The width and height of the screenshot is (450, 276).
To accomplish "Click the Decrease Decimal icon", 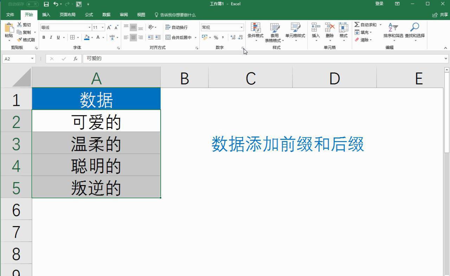I will coord(240,37).
